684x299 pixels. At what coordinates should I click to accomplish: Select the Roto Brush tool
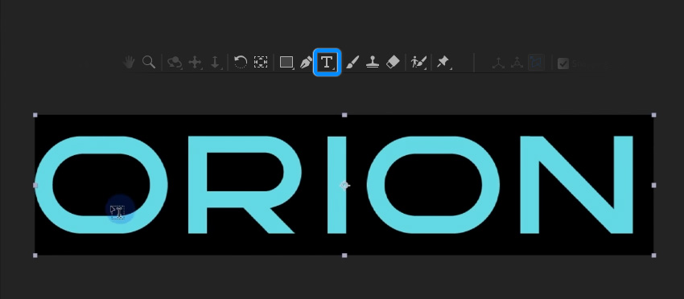(x=418, y=63)
